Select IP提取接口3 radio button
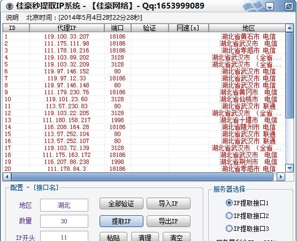297x241 pixels. (247, 229)
